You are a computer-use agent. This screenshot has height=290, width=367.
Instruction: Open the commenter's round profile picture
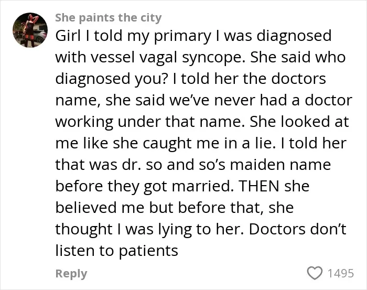click(x=30, y=30)
